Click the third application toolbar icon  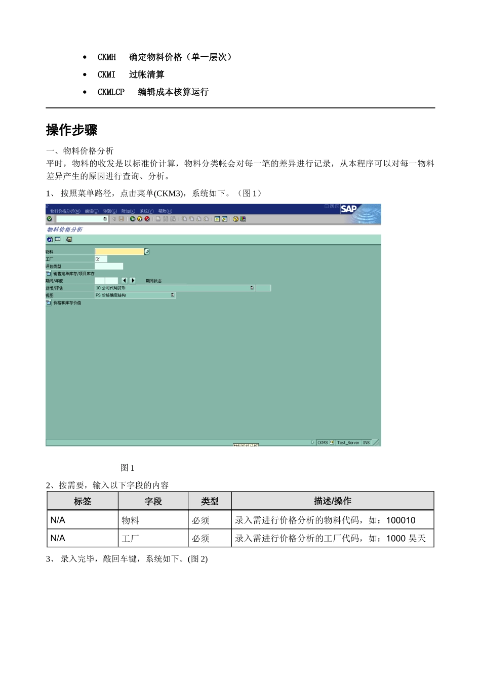69,239
